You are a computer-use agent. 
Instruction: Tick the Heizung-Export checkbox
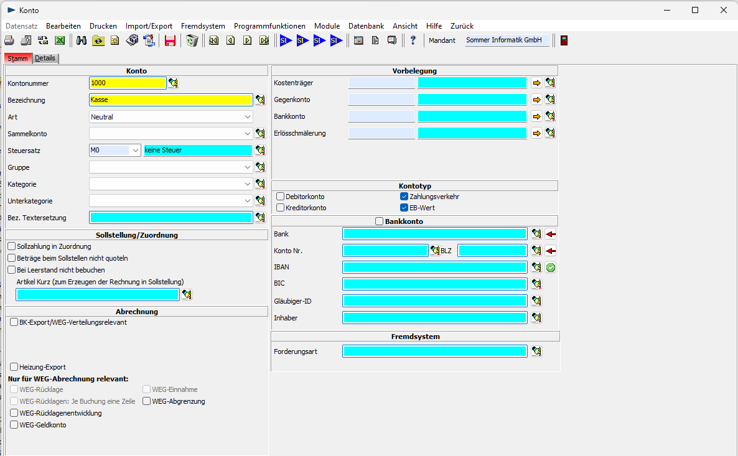pyautogui.click(x=14, y=367)
